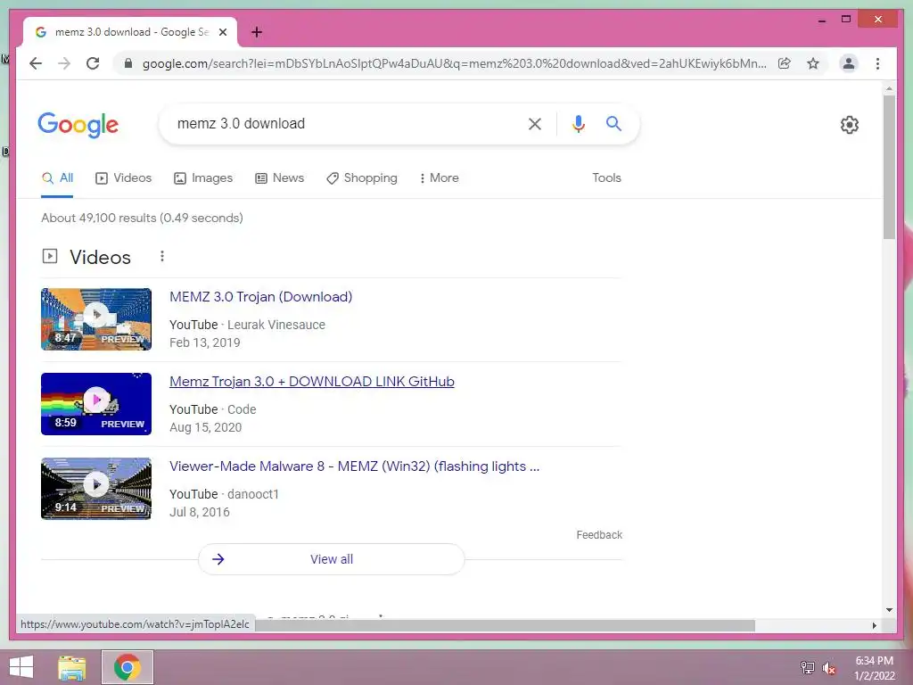Click the muted volume tray icon
The width and height of the screenshot is (913, 685).
point(828,667)
